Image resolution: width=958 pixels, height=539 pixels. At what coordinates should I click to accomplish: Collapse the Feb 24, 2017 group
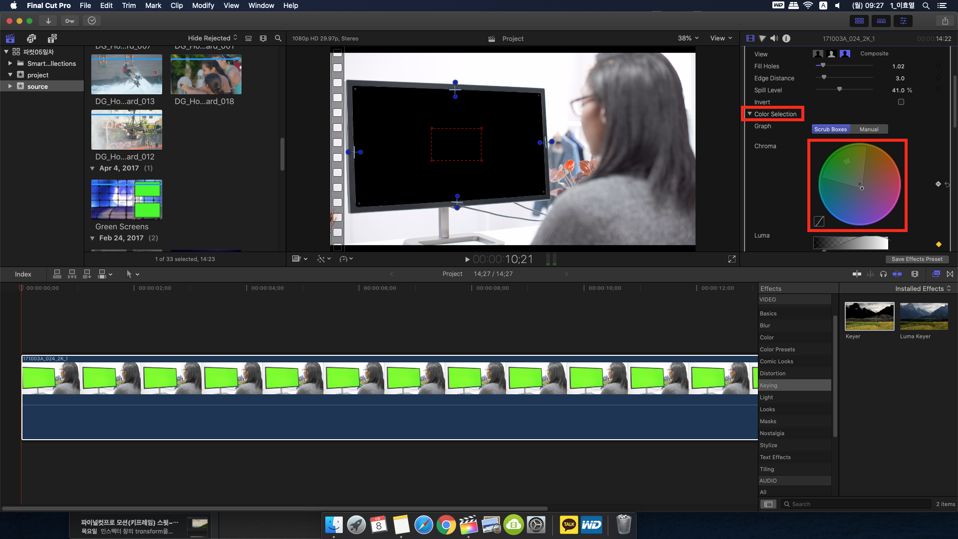pyautogui.click(x=92, y=239)
